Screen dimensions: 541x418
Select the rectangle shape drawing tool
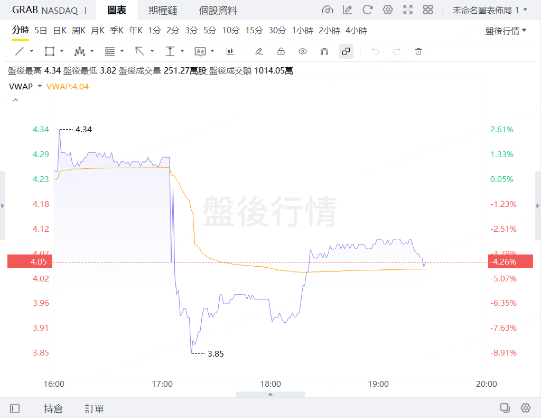click(49, 51)
